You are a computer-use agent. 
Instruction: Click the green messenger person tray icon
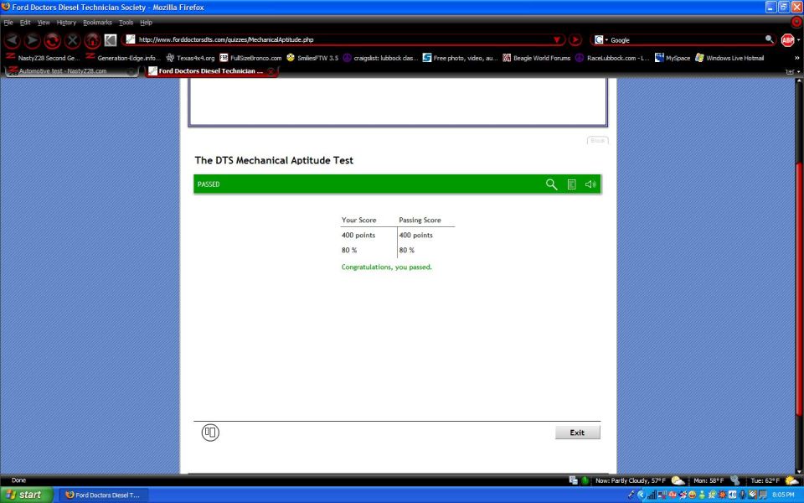pyautogui.click(x=702, y=495)
